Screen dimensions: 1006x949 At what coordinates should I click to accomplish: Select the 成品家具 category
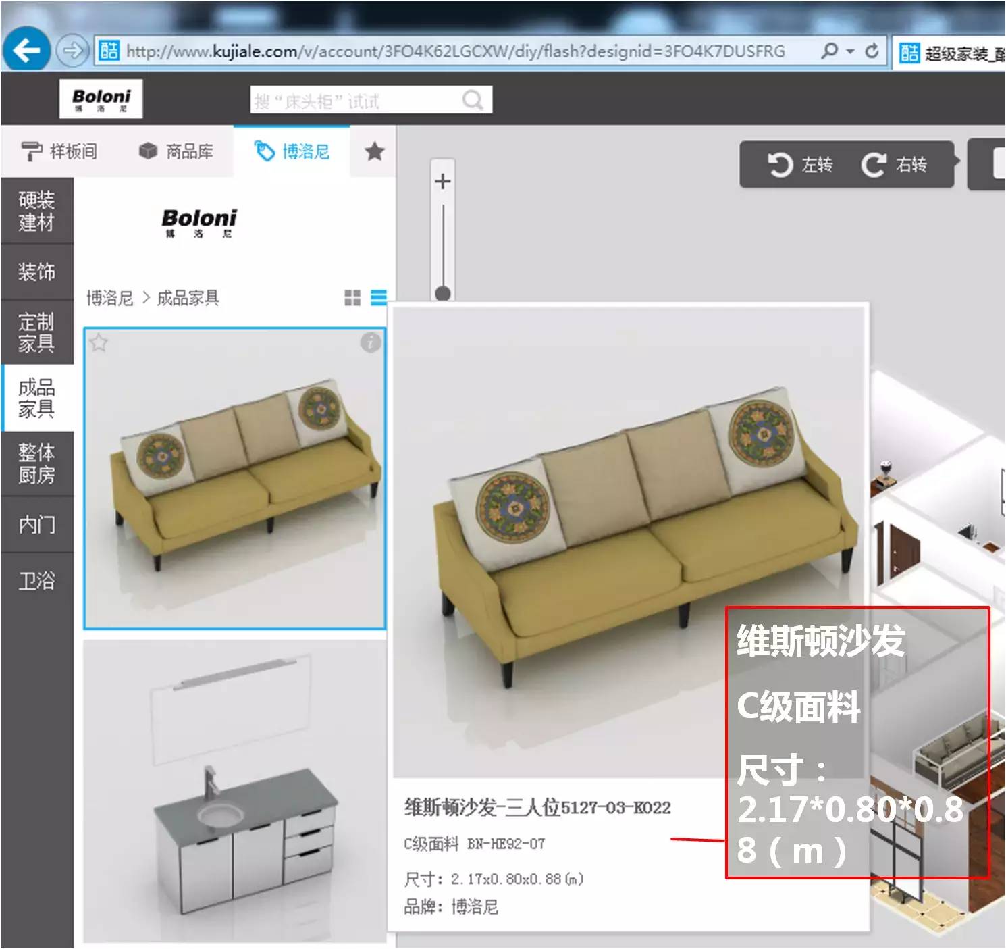pyautogui.click(x=36, y=398)
